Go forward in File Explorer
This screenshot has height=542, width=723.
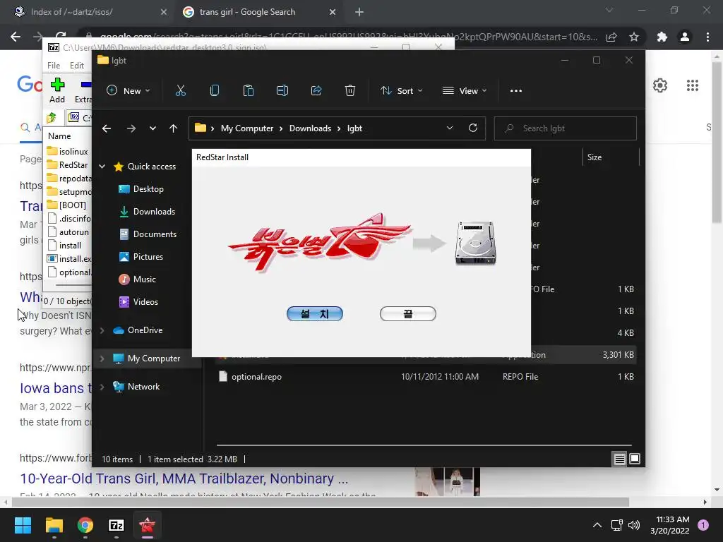(131, 128)
